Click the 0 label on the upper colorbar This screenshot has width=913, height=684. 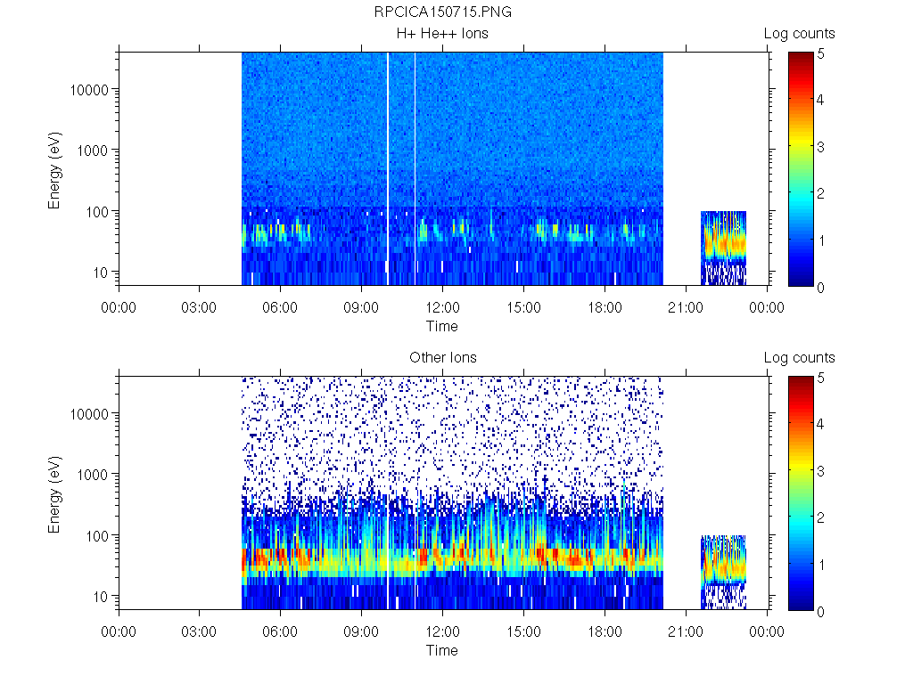(820, 288)
